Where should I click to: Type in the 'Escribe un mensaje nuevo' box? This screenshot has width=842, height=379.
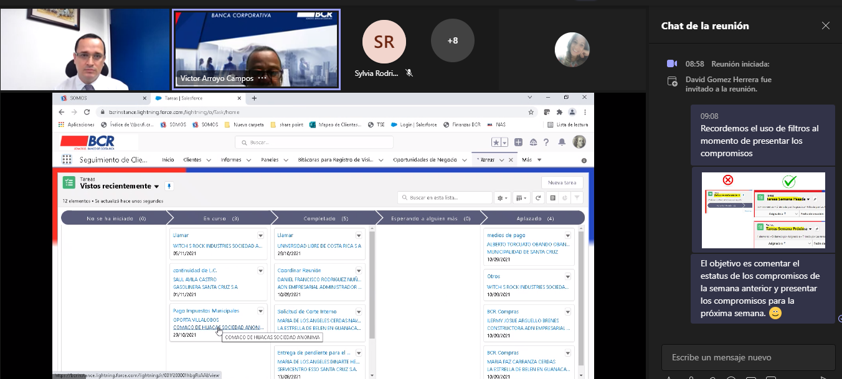click(748, 358)
